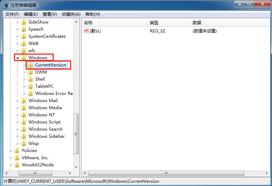This screenshot has height=186, width=272.
Task: Expand the CurrentVersion key
Action: pyautogui.click(x=24, y=65)
